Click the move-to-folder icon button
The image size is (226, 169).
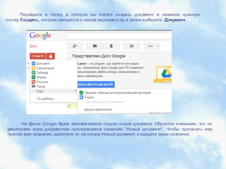tap(95, 46)
